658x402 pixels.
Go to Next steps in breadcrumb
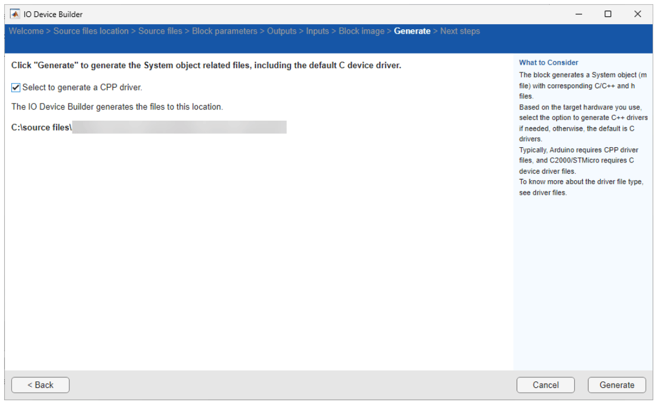click(x=460, y=31)
